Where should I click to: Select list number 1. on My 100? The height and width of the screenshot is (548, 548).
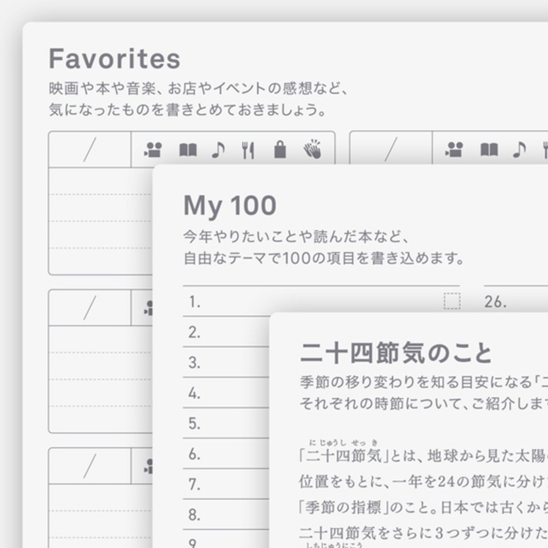(x=195, y=302)
